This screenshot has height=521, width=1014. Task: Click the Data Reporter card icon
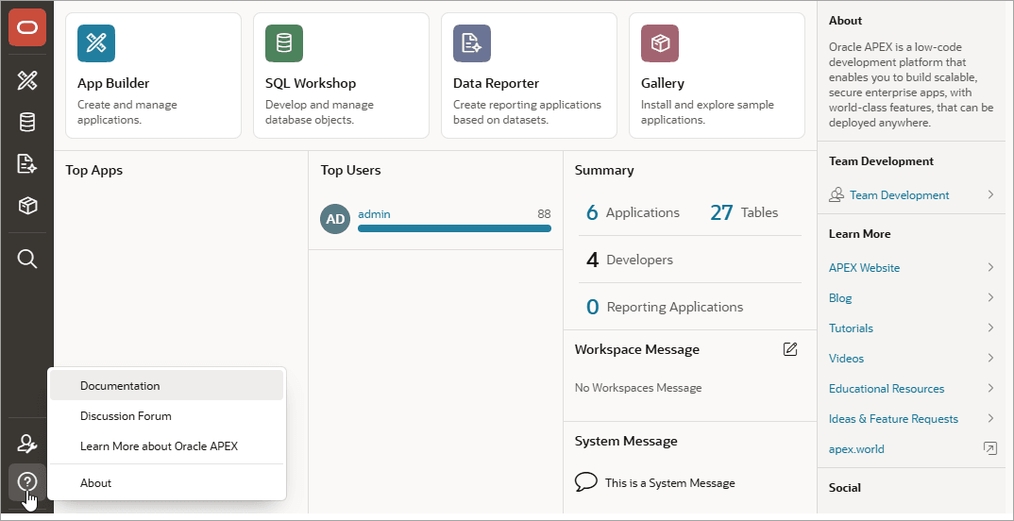(x=472, y=43)
